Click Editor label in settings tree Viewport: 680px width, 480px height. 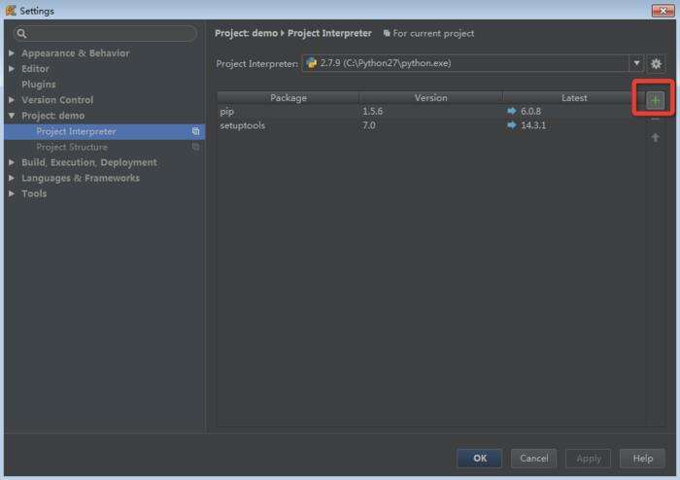tap(35, 69)
